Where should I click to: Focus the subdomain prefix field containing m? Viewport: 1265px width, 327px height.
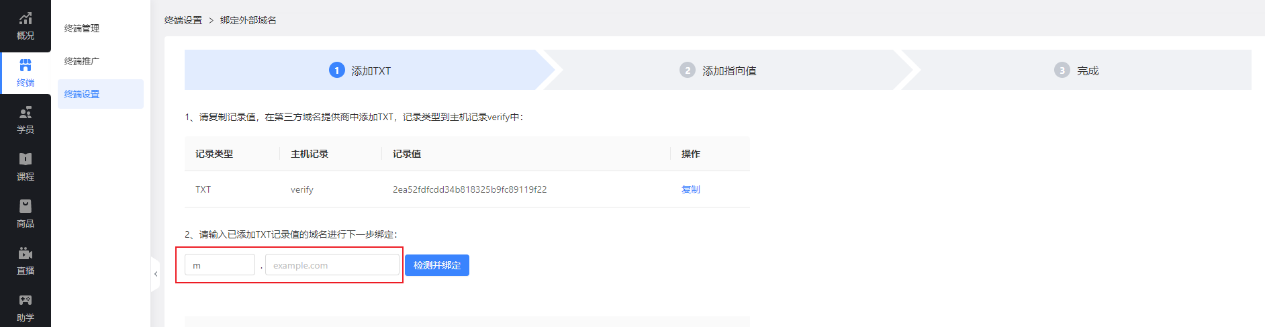coord(220,265)
